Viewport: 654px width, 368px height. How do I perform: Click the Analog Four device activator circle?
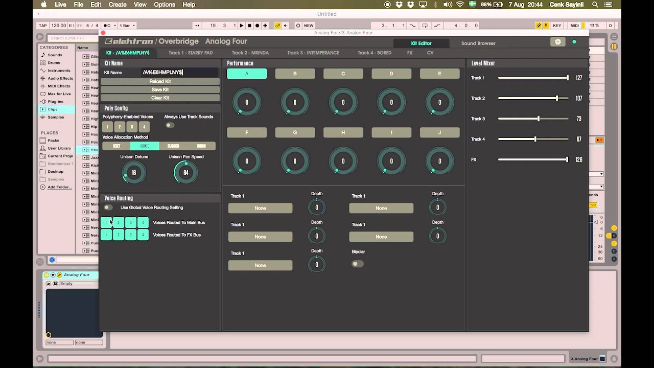click(46, 275)
